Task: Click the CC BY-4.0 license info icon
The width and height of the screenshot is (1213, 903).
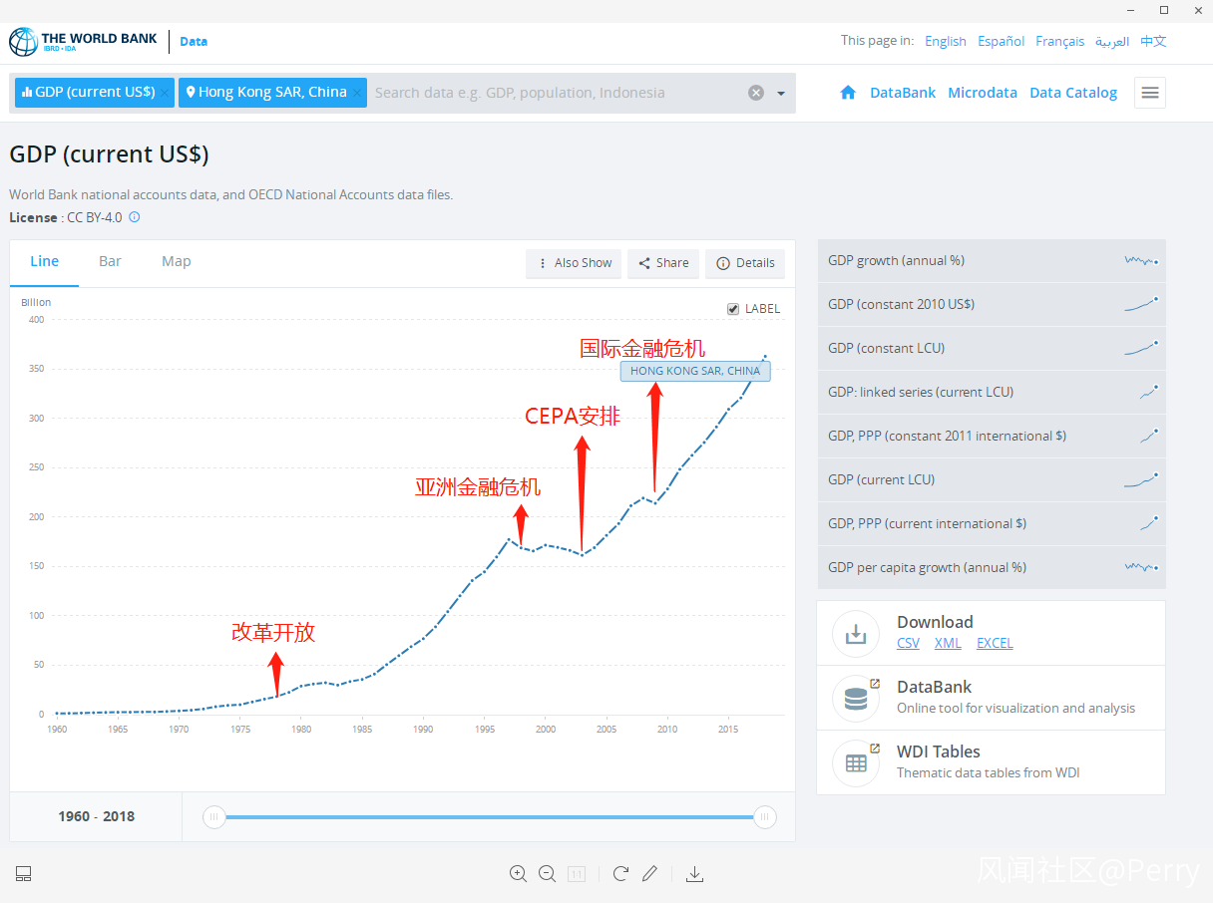Action: [x=135, y=217]
